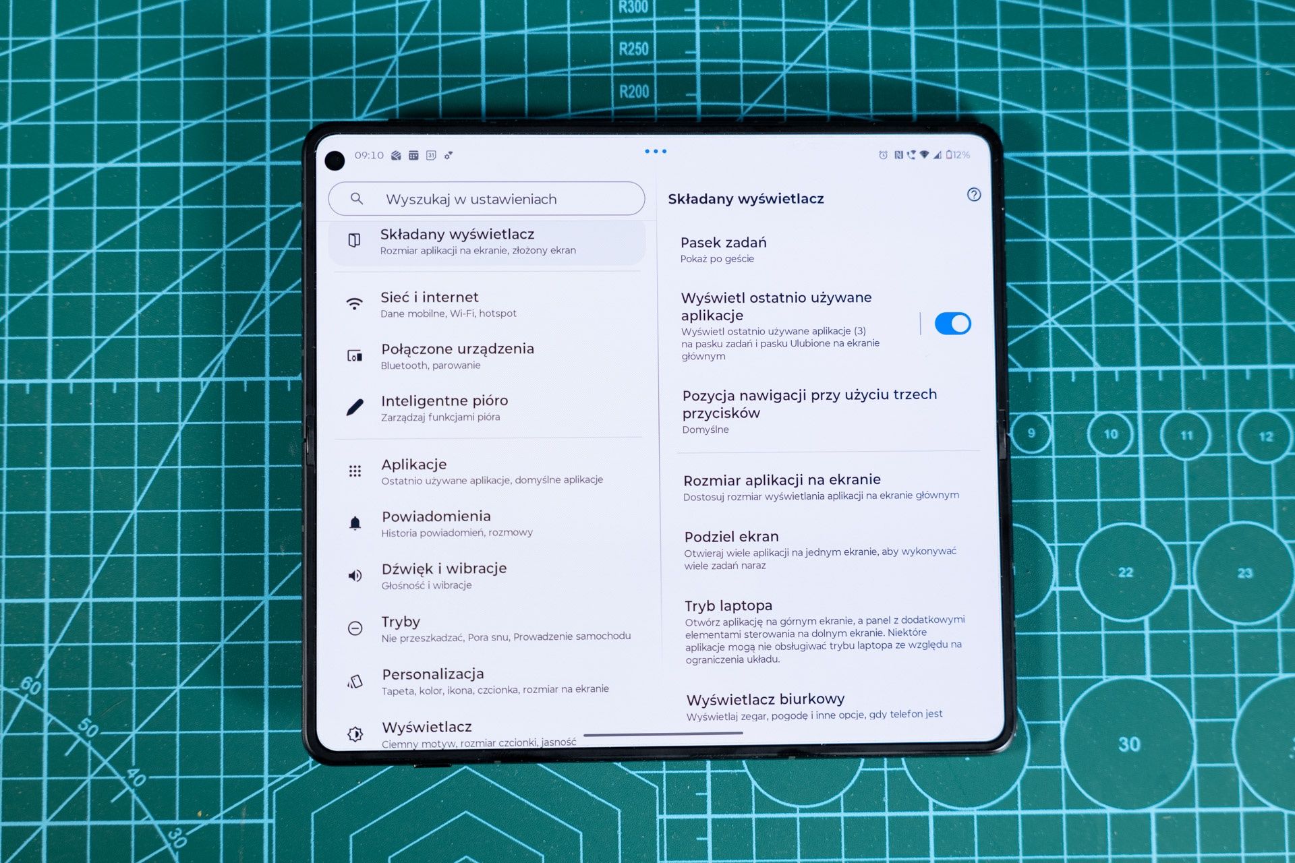The width and height of the screenshot is (1295, 863).
Task: Open Wyświetlacz settings entry
Action: 487,734
